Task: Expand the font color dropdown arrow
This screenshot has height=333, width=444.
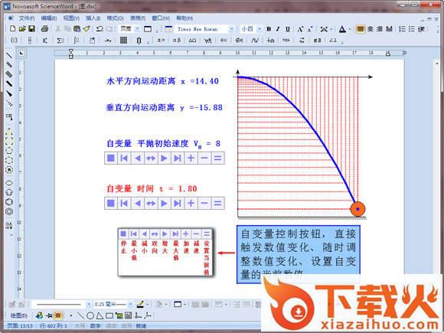Action: 350,29
